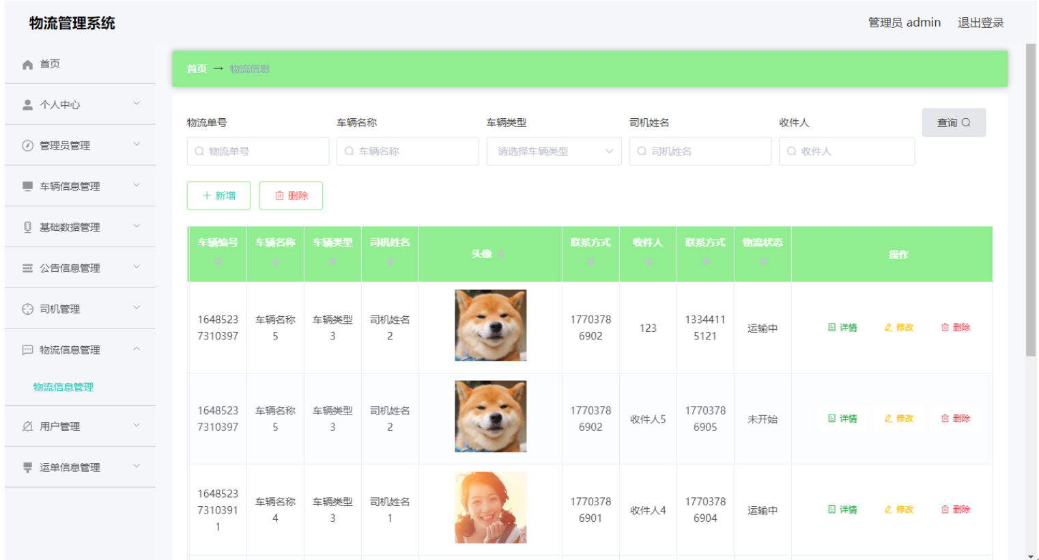Click the search icon in 车辆名称 field
This screenshot has height=560, width=1039.
(x=349, y=152)
